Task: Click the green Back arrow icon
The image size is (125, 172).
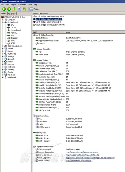Action: tap(4, 9)
